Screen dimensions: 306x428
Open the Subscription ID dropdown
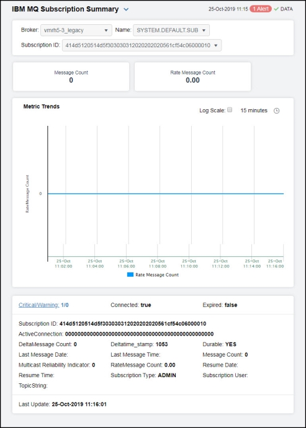142,45
